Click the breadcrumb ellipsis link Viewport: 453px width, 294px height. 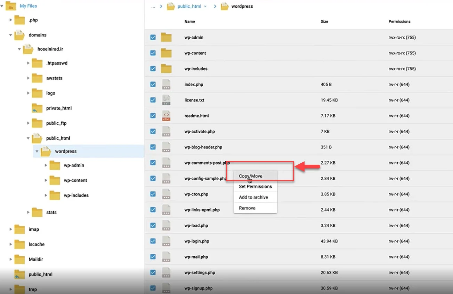[x=153, y=7]
